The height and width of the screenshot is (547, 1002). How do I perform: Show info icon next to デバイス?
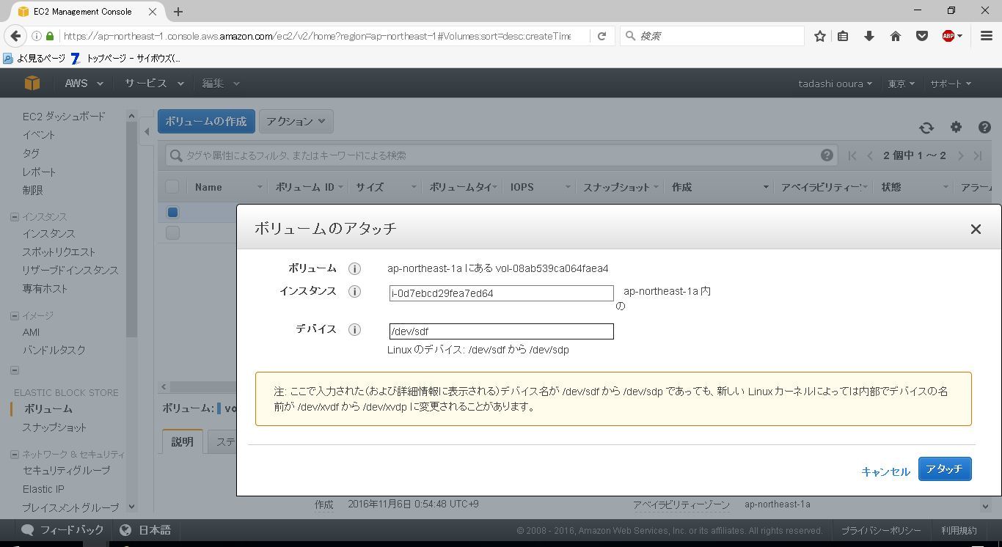click(354, 330)
